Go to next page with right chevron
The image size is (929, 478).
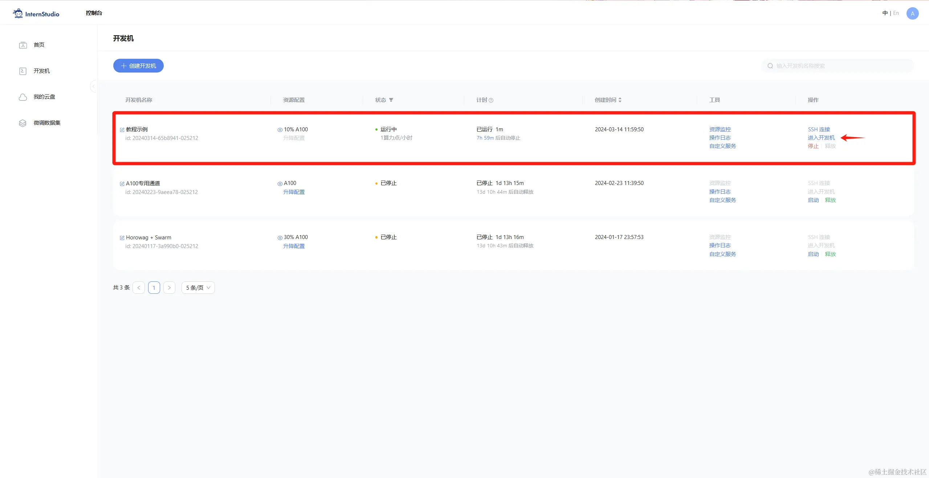point(169,288)
